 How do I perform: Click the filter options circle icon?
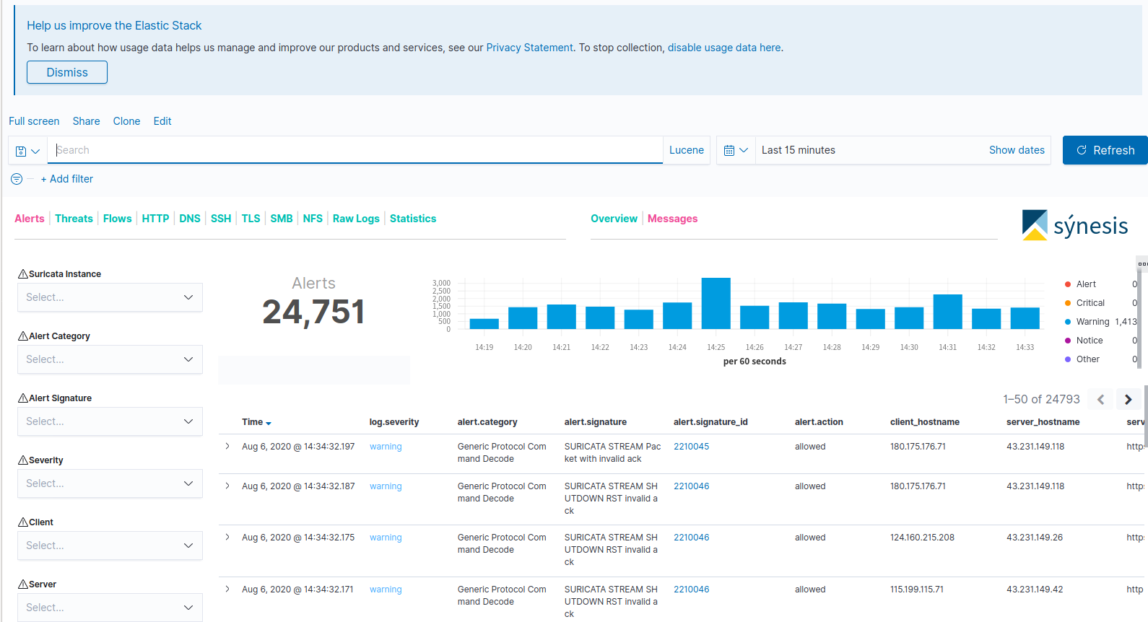point(17,179)
